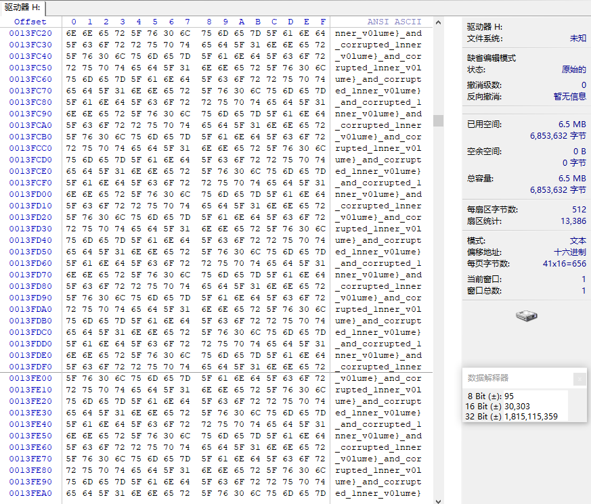Image resolution: width=591 pixels, height=504 pixels.
Task: Click the 16 Bit value 30,303
Action: pyautogui.click(x=517, y=407)
